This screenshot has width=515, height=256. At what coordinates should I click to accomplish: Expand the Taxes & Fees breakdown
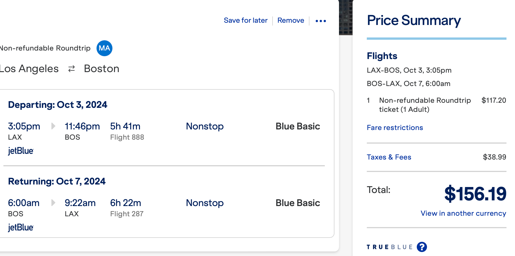[x=389, y=157]
